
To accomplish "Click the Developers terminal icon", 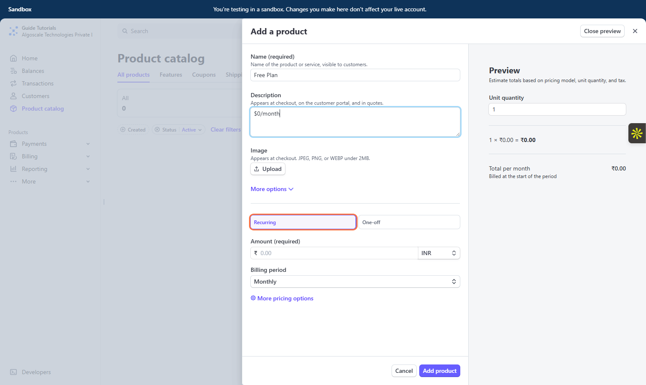I will 13,372.
